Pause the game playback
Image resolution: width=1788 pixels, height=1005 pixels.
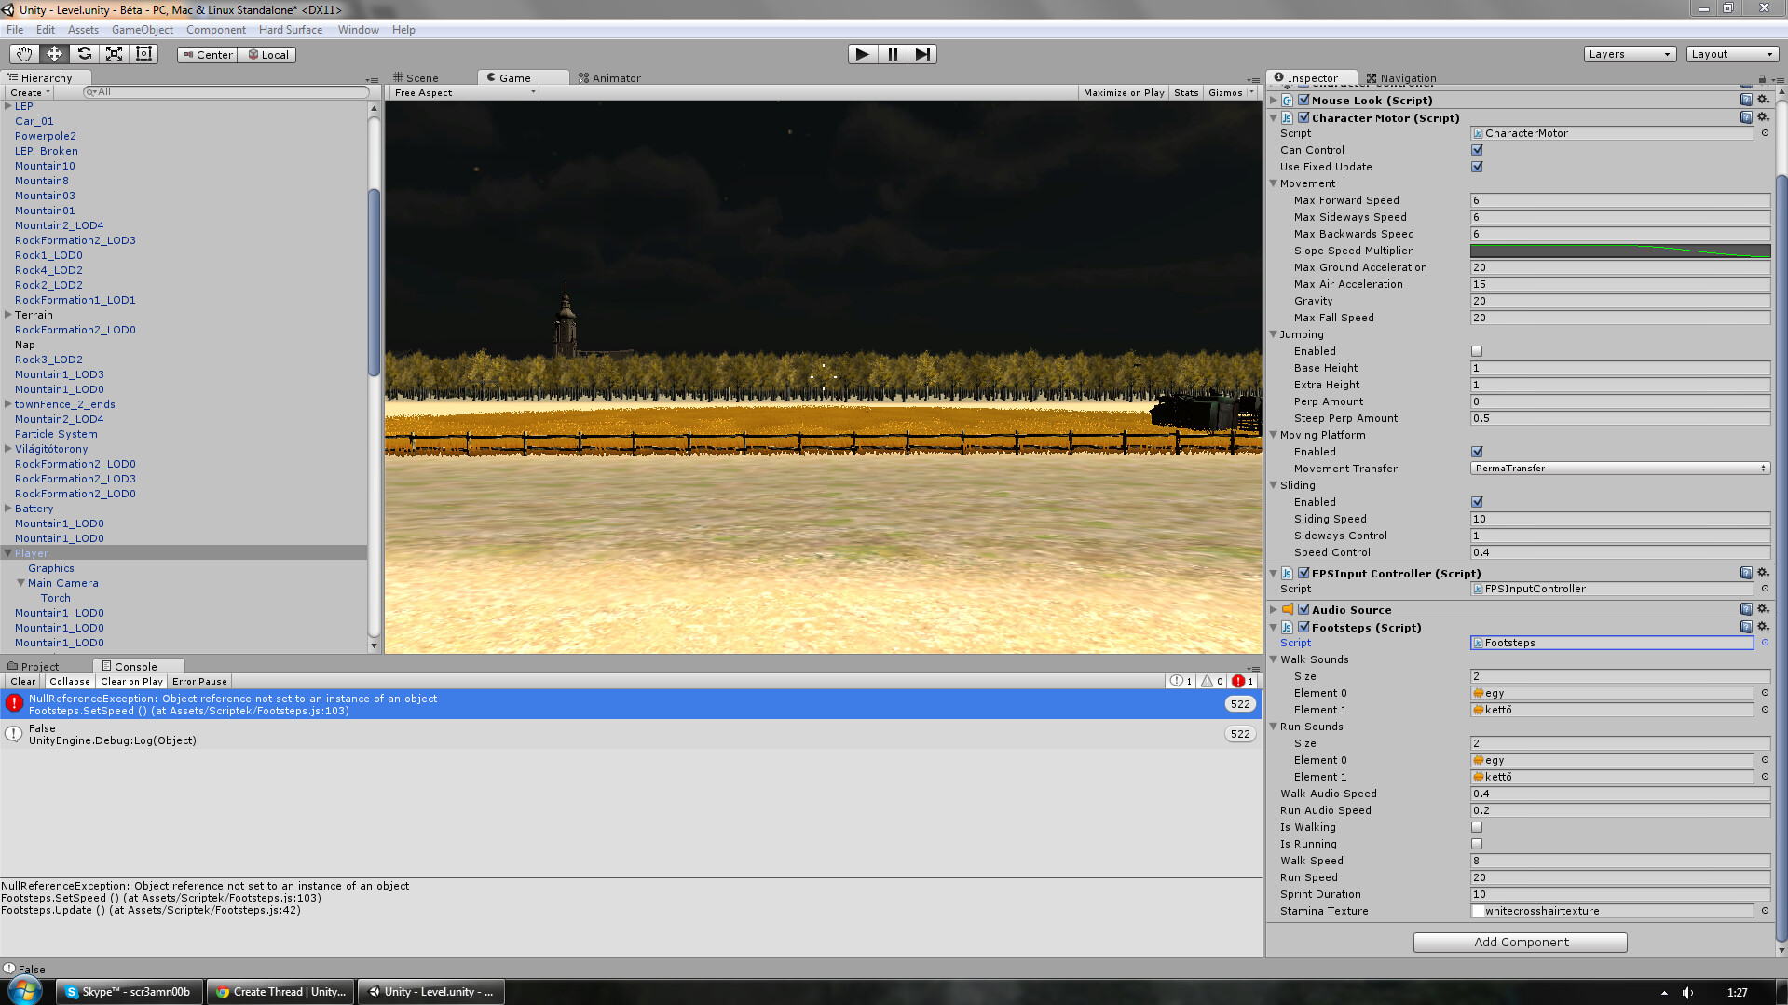click(893, 54)
